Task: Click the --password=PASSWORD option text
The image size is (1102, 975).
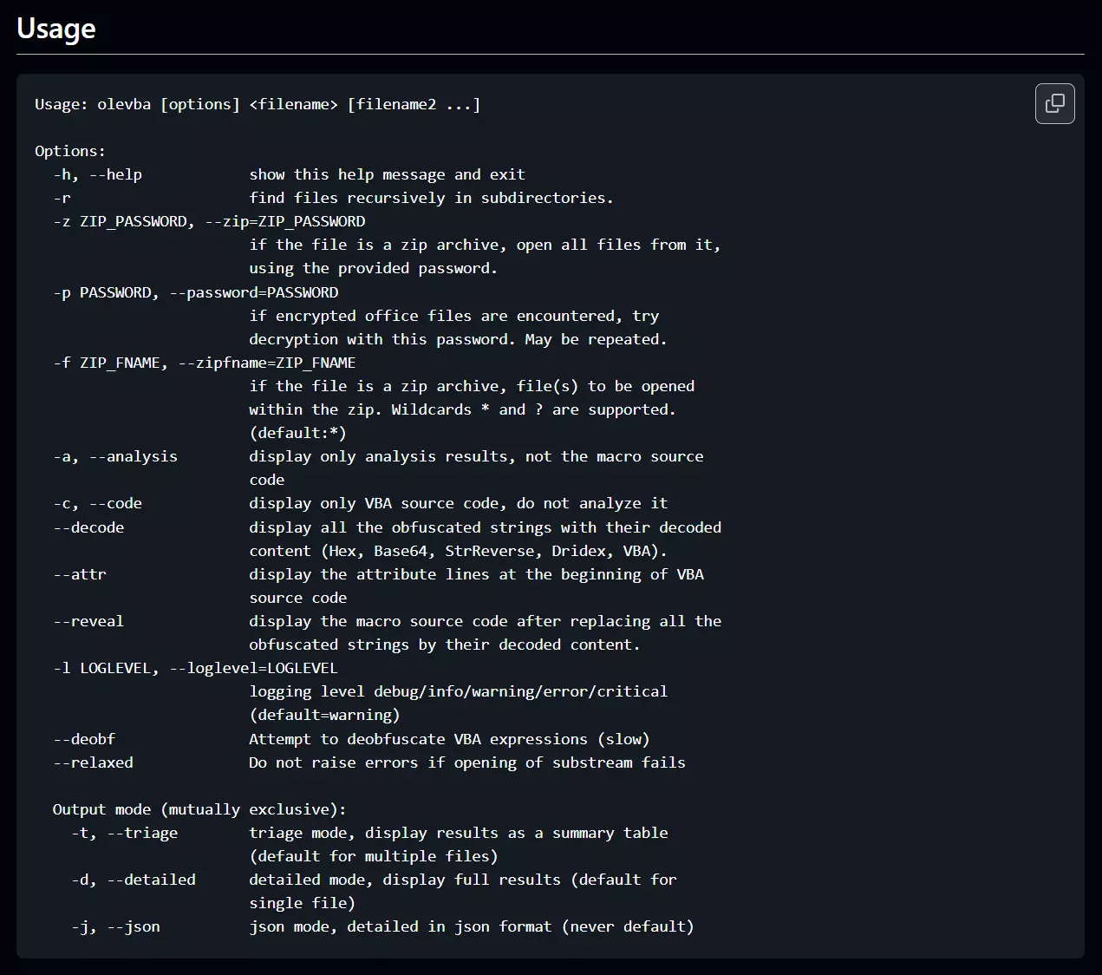Action: (254, 292)
